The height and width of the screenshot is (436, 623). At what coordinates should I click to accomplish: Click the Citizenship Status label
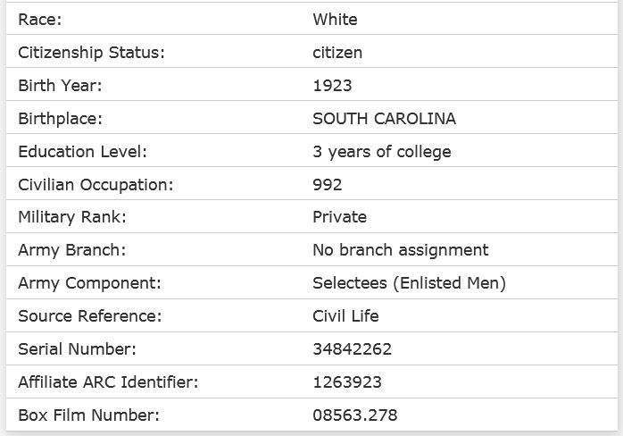coord(91,53)
